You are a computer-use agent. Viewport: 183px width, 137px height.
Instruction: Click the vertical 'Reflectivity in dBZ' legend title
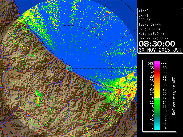[174, 96]
